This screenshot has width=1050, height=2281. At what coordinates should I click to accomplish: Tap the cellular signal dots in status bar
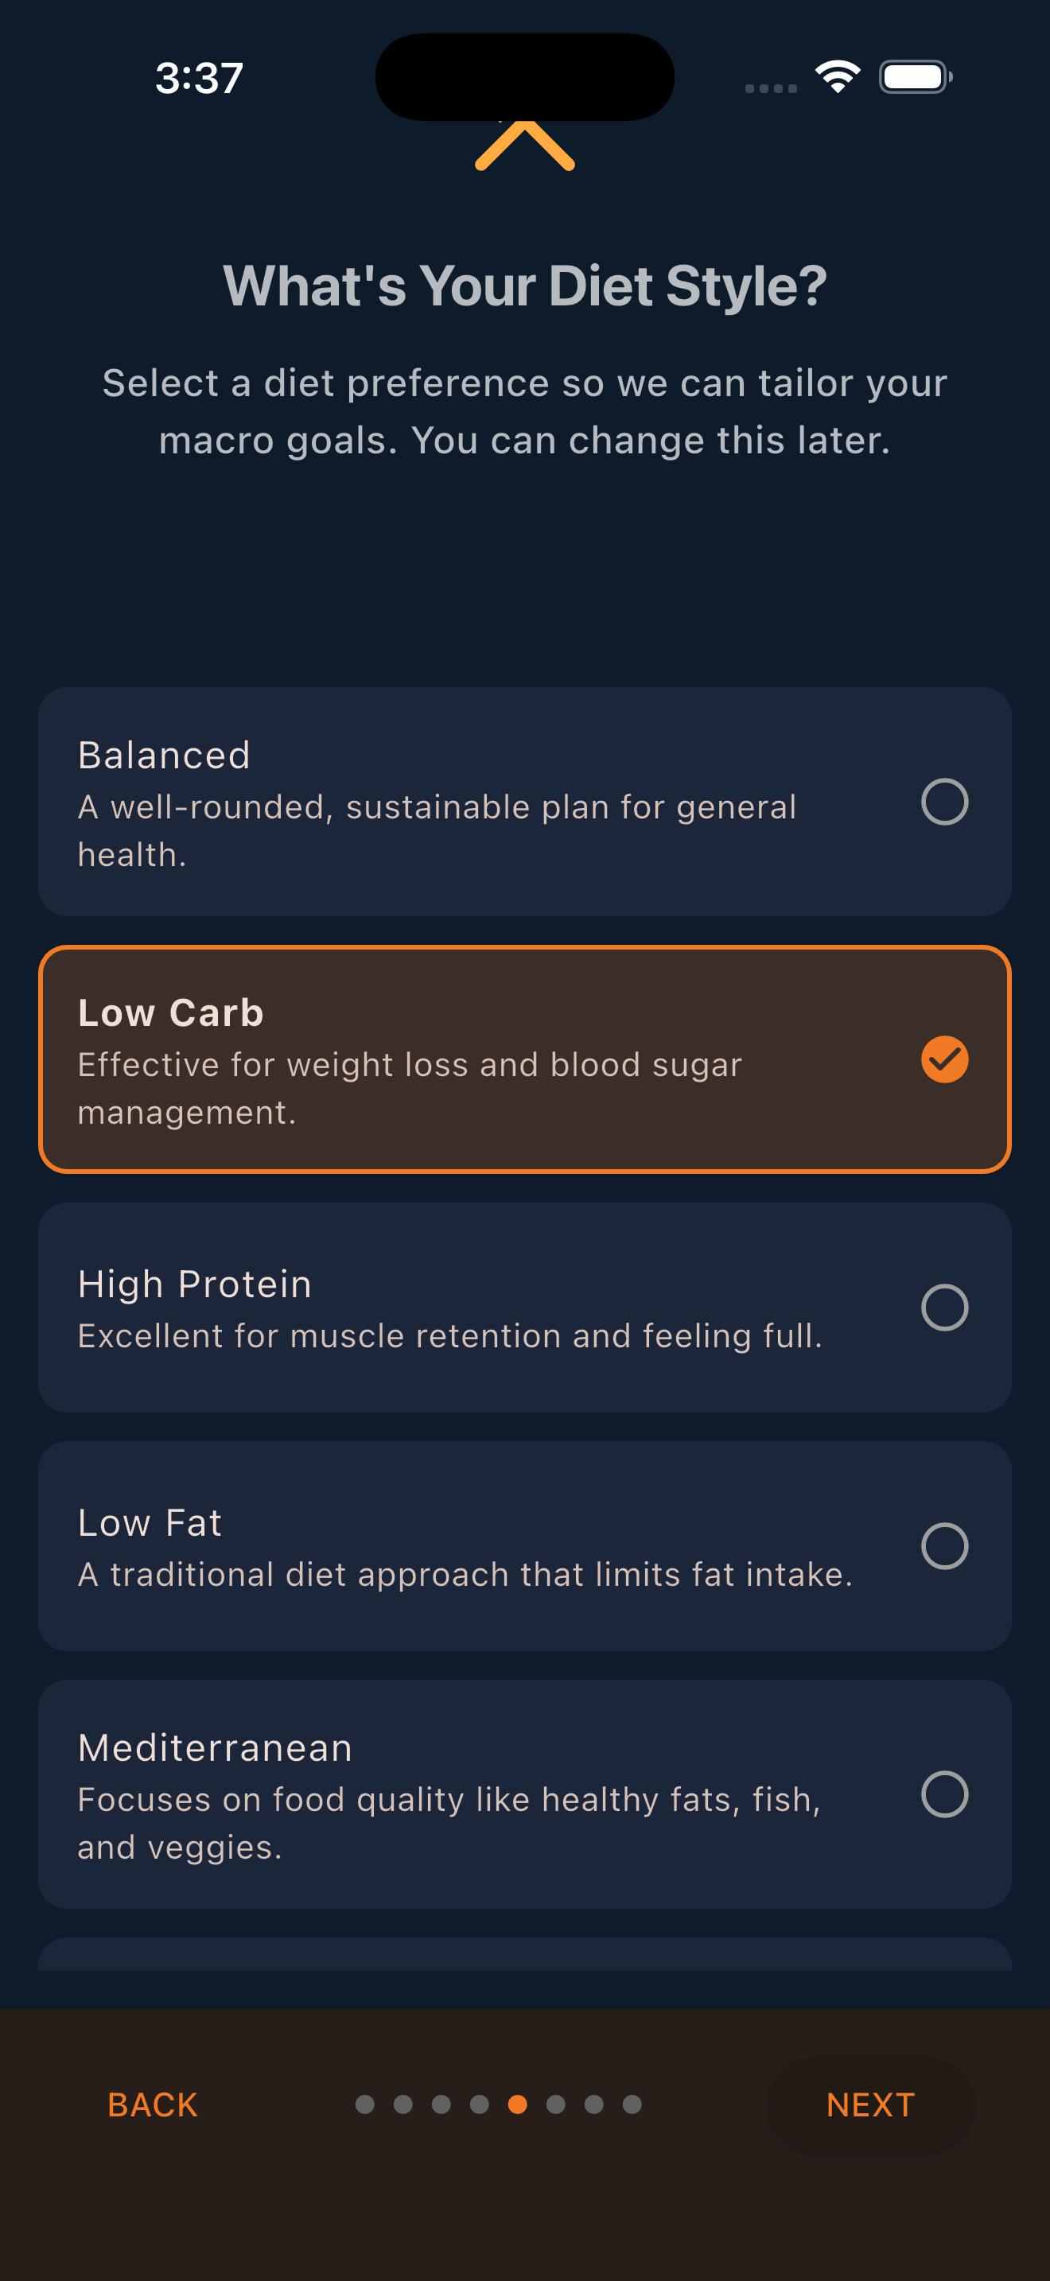click(x=769, y=87)
